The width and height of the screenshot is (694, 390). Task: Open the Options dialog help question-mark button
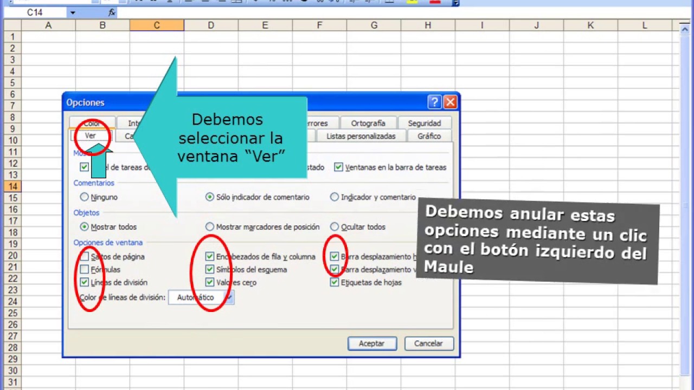[434, 102]
